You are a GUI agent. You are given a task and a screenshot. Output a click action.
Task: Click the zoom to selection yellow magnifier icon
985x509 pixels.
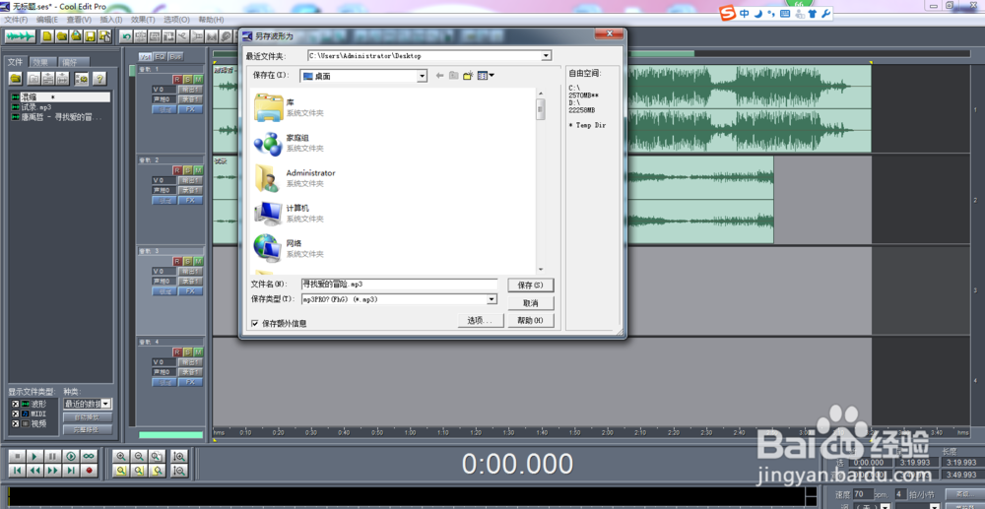click(x=120, y=470)
